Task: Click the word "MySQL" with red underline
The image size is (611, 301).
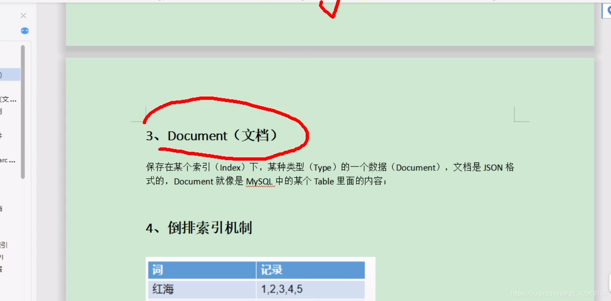Action: tap(260, 182)
